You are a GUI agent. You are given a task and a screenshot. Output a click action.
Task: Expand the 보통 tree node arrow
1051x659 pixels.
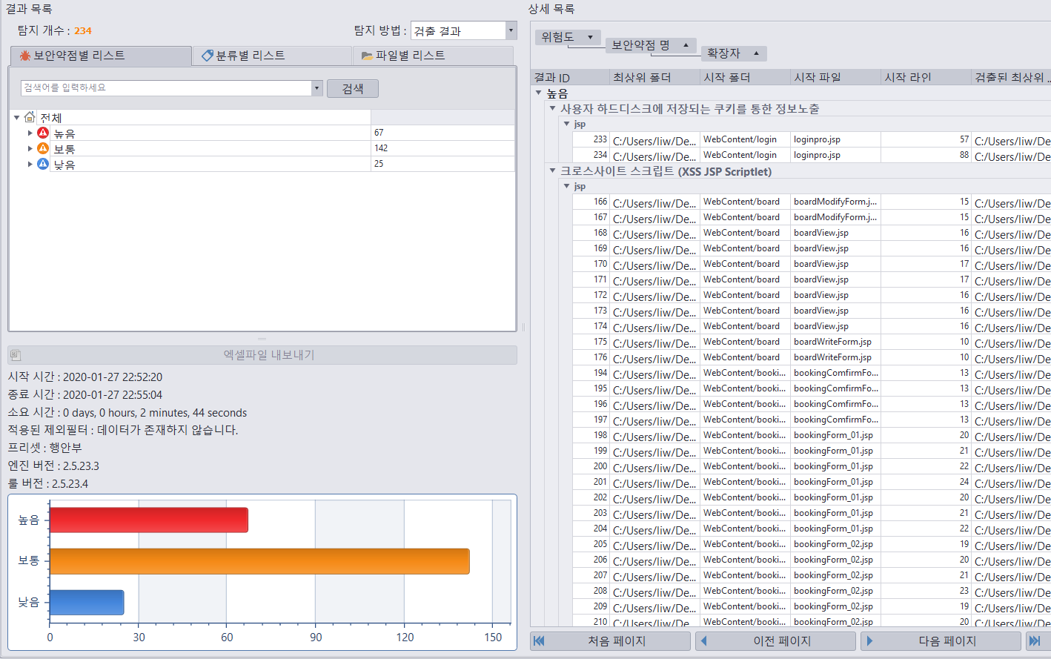tap(30, 149)
